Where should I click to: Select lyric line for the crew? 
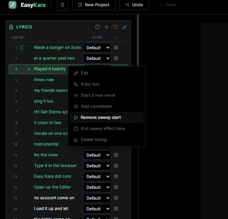pyautogui.click(x=46, y=155)
